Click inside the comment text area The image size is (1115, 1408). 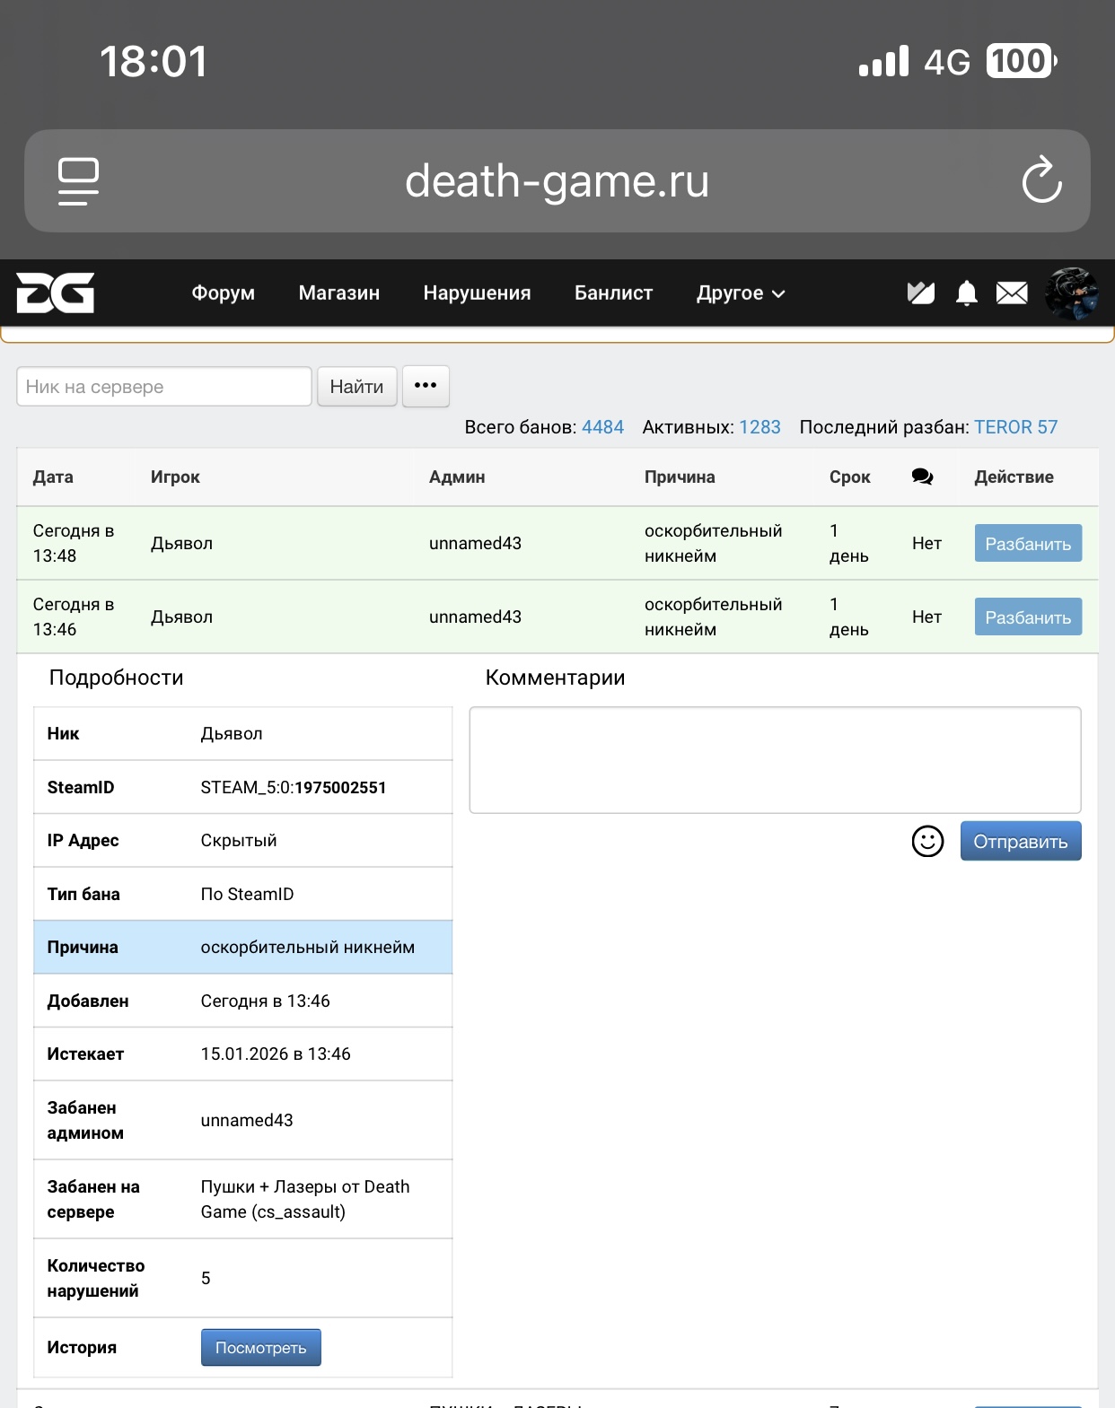(x=775, y=760)
